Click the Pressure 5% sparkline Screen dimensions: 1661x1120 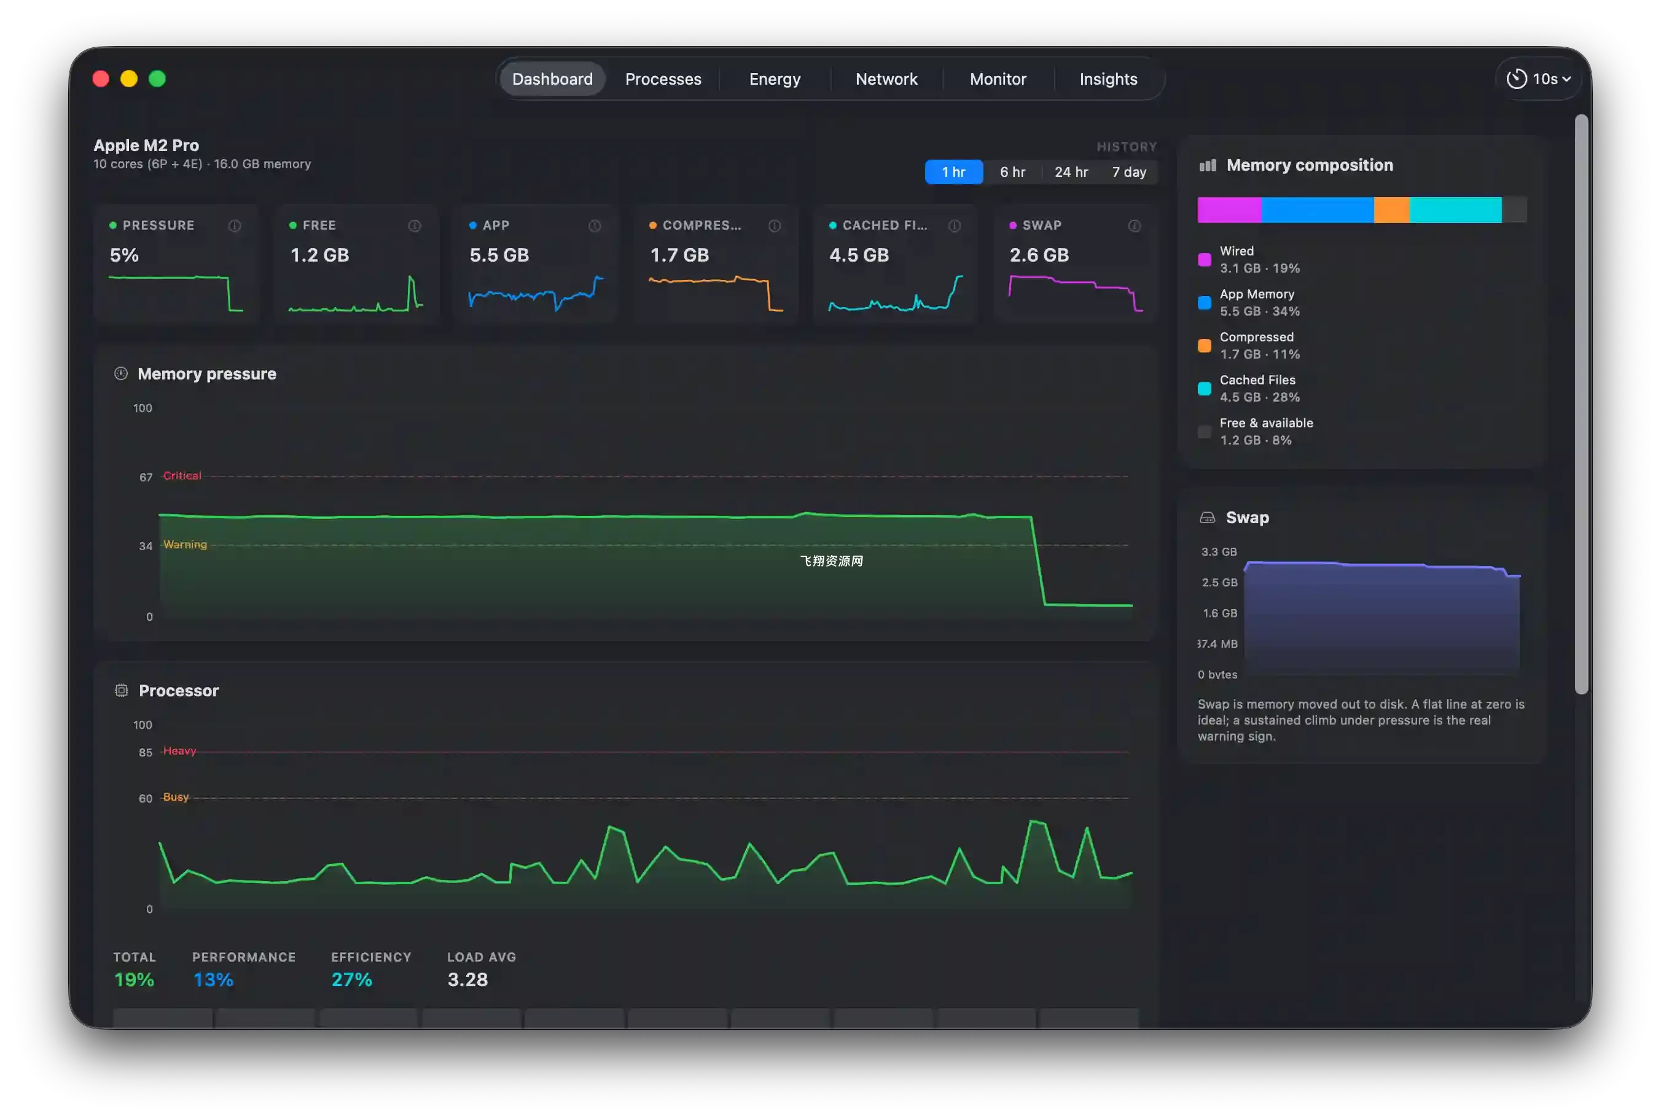point(176,293)
